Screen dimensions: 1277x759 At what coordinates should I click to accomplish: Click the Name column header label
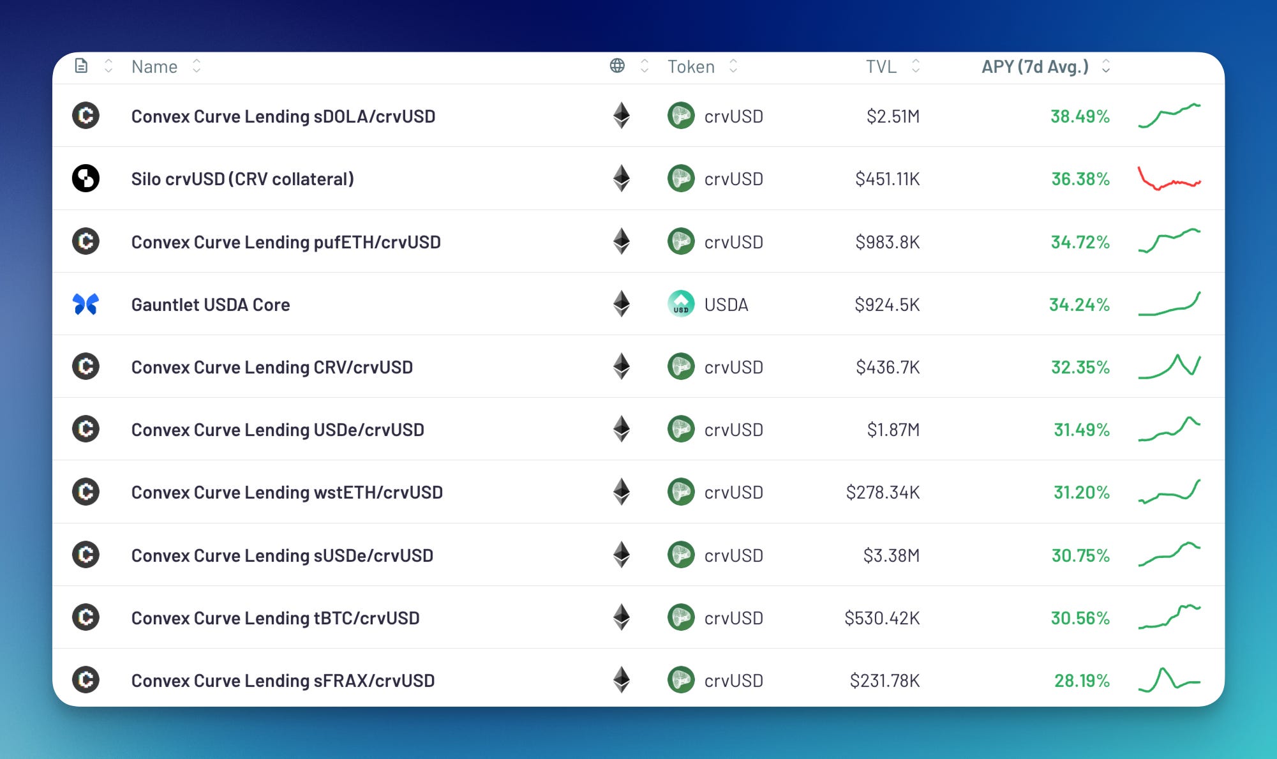coord(154,66)
